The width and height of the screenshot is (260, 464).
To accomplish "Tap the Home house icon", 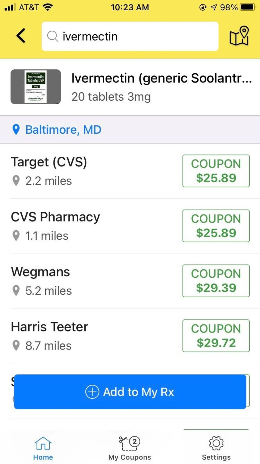I will coord(43,443).
